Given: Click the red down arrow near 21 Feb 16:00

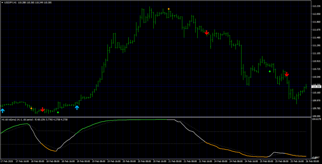Looking at the screenshot, I should (x=206, y=33).
